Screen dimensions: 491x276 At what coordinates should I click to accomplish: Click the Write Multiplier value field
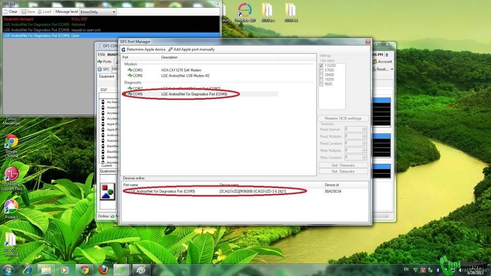tap(353, 150)
